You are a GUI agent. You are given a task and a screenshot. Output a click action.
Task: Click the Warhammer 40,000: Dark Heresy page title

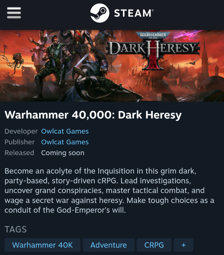[x=93, y=115]
